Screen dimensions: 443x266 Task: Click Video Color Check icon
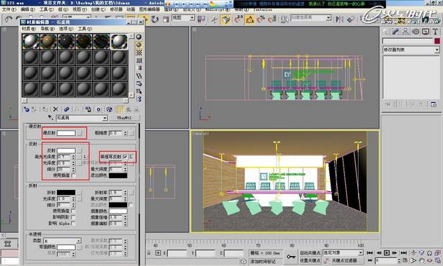139,68
